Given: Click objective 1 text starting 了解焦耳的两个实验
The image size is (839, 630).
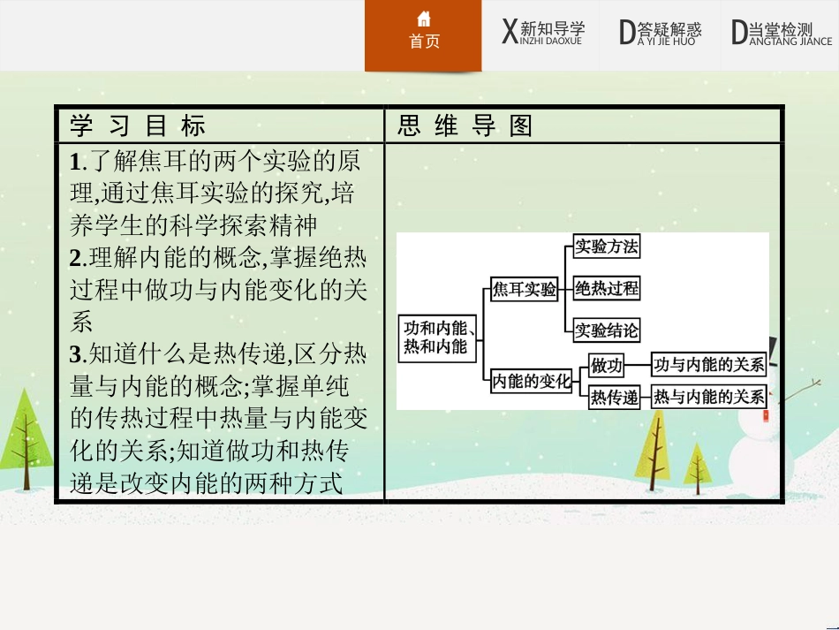Looking at the screenshot, I should coord(215,194).
